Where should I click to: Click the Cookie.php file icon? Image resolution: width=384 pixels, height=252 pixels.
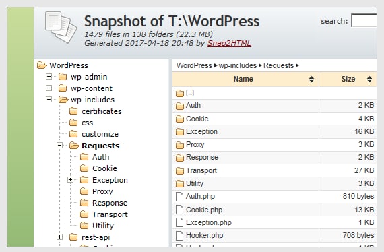click(179, 210)
